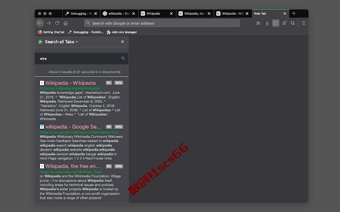Click the 49% score badge
The width and height of the screenshot is (340, 212).
click(x=118, y=127)
